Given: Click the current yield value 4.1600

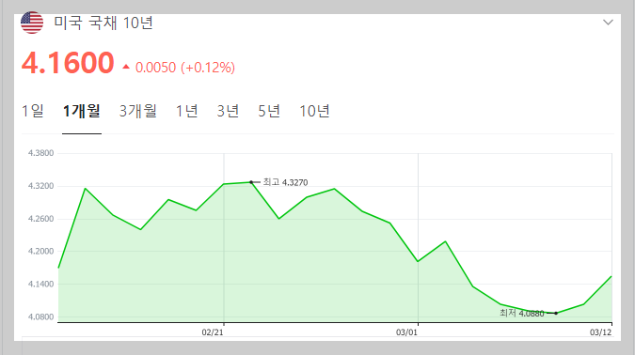Looking at the screenshot, I should pos(68,63).
